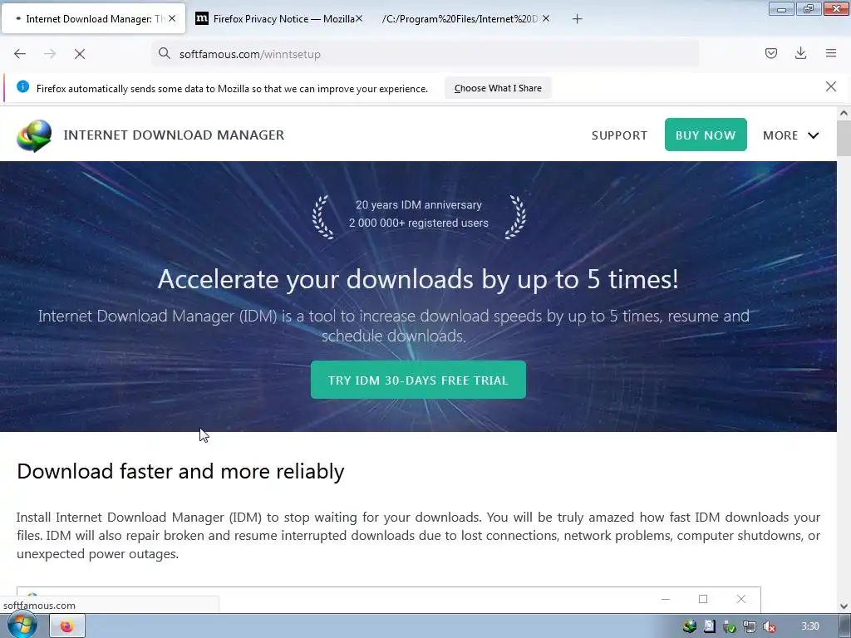Open the Firefox hamburger menu

[x=831, y=53]
